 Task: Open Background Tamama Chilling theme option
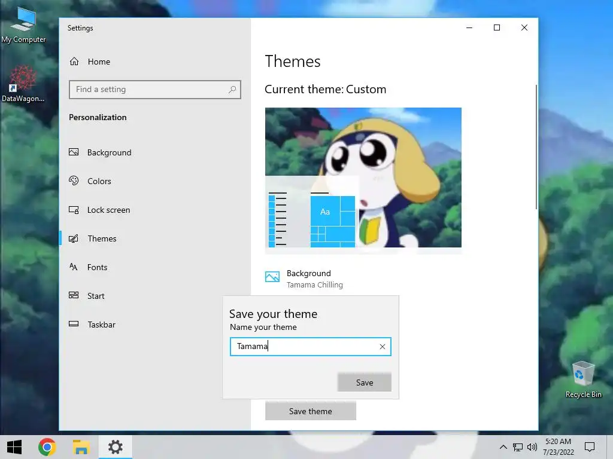pos(305,279)
